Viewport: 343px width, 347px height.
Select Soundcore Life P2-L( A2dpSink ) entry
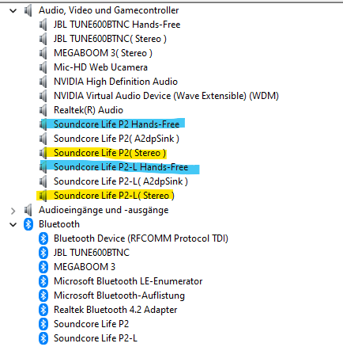[x=121, y=181]
